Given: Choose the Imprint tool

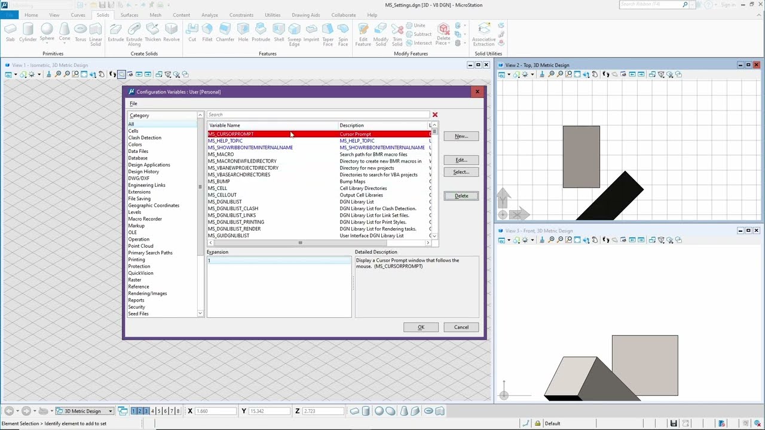Looking at the screenshot, I should click(311, 33).
